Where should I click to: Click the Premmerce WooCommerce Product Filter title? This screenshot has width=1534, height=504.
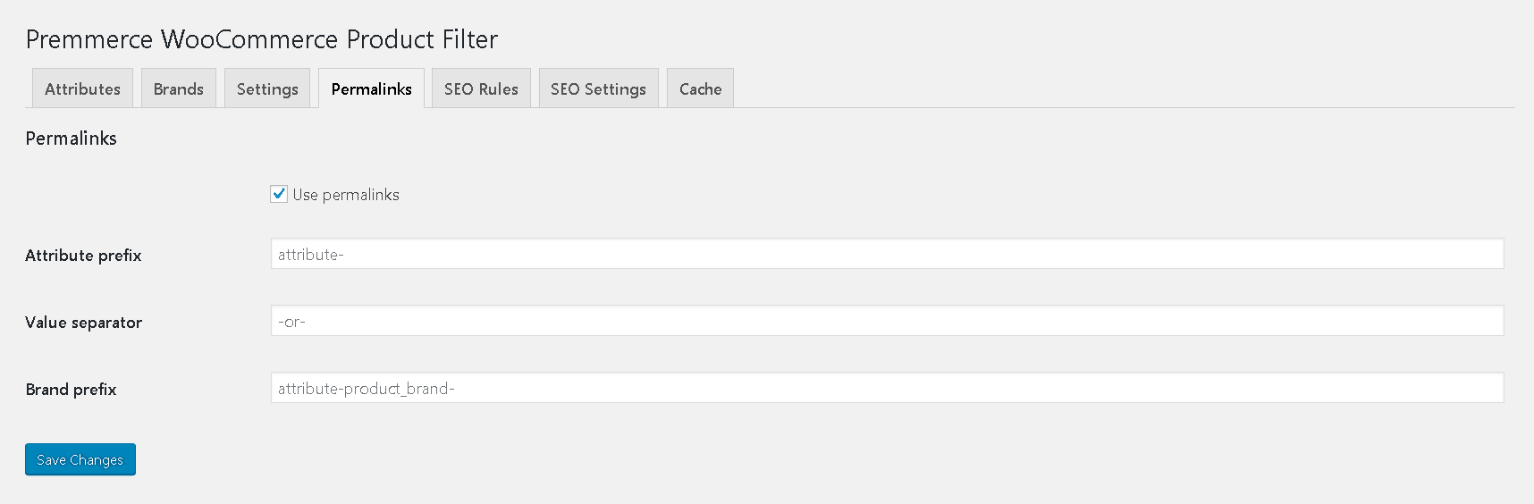pyautogui.click(x=261, y=39)
